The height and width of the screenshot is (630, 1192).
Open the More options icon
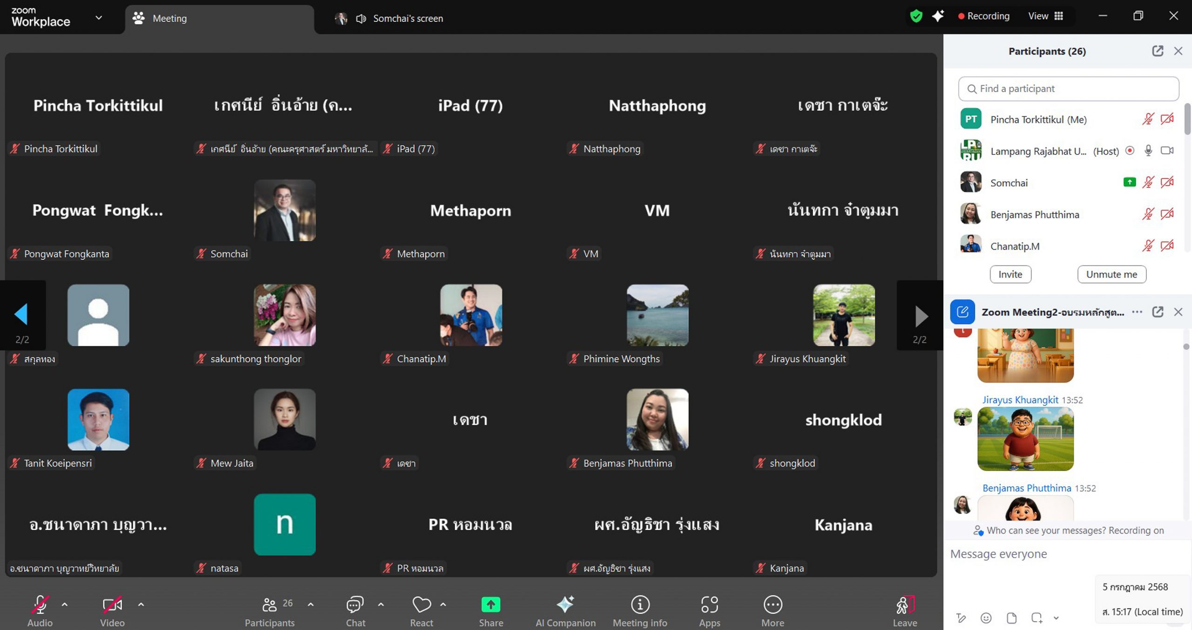tap(773, 604)
